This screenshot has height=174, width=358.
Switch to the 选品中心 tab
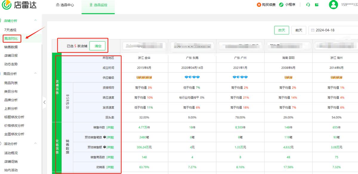click(x=65, y=5)
